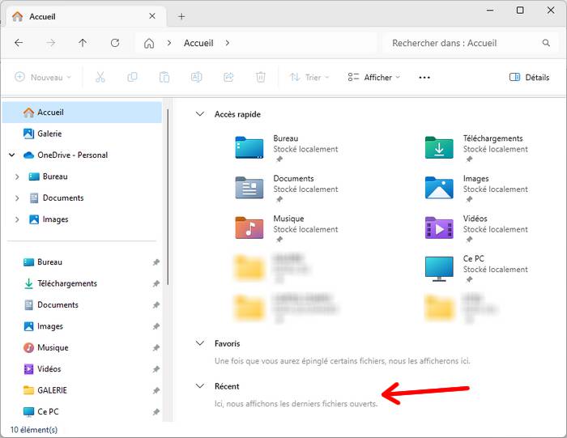The image size is (567, 438).
Task: Click the search magnifier icon
Action: (546, 43)
